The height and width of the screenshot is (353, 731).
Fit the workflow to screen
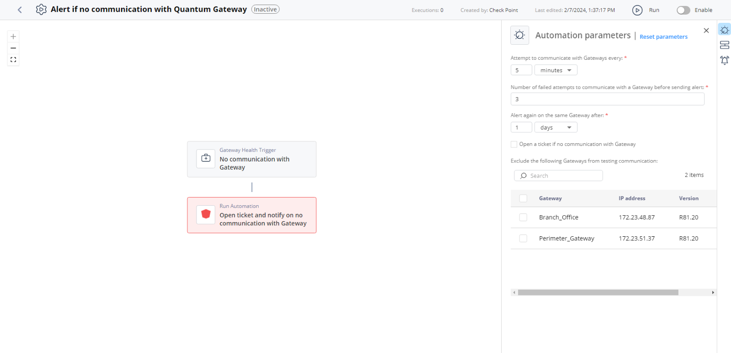[13, 60]
